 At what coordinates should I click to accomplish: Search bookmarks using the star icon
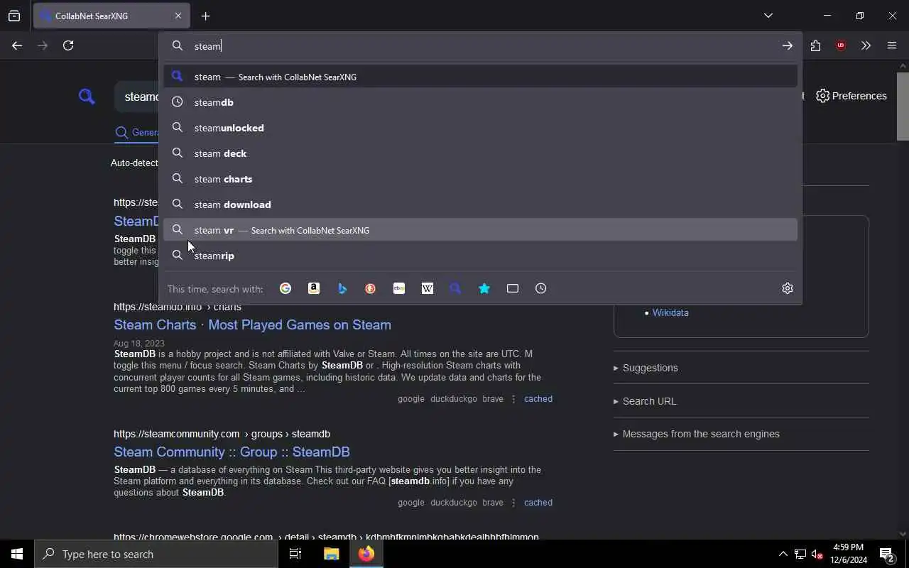(484, 288)
